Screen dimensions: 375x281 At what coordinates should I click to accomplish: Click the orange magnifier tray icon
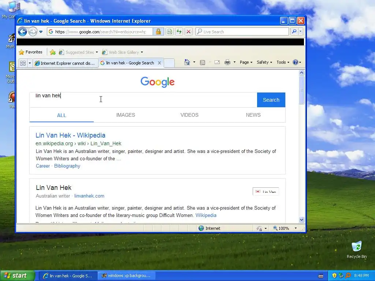pos(348,276)
